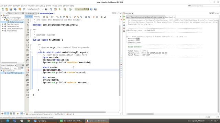Select holaMundo.java in the Projects tree
This screenshot has width=220, height=123.
point(16,22)
